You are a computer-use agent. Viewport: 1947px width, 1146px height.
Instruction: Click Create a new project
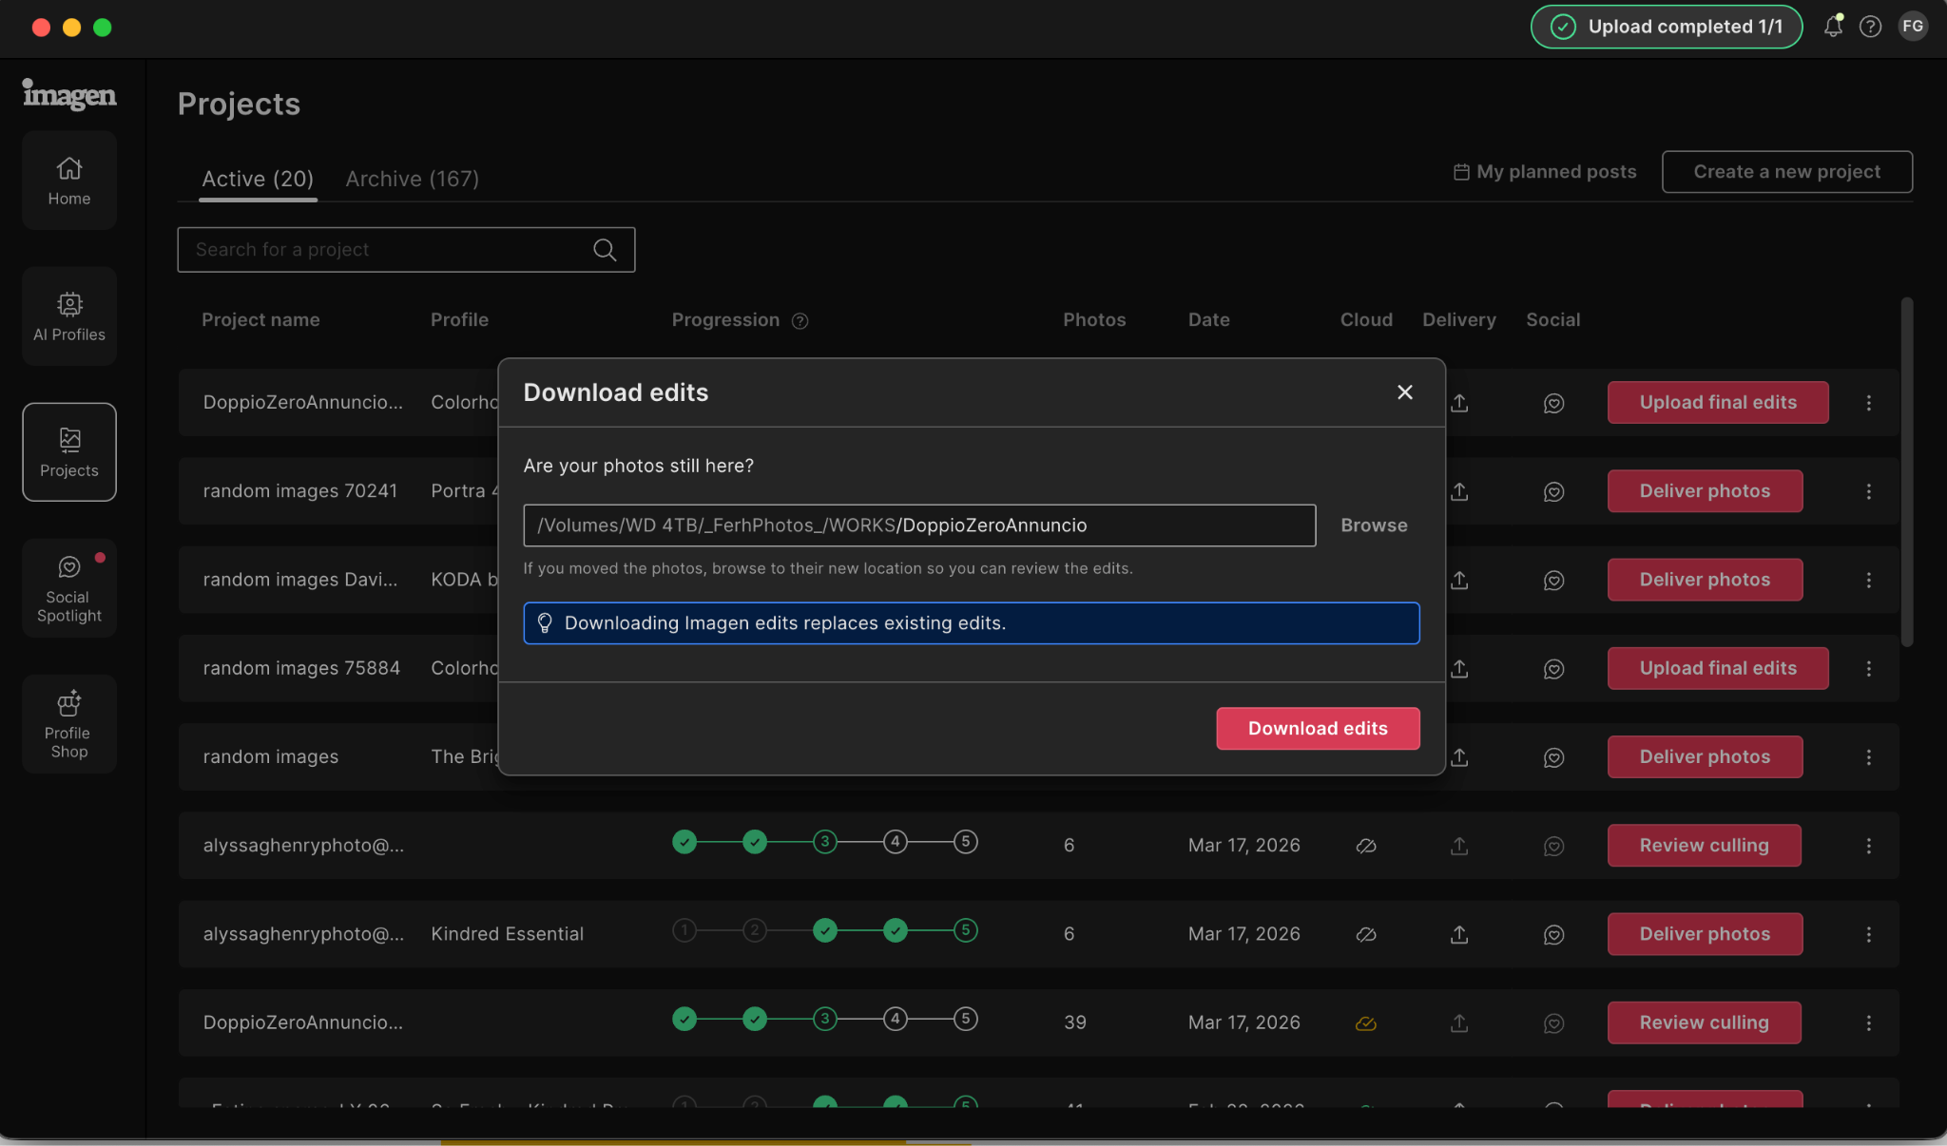click(1787, 172)
